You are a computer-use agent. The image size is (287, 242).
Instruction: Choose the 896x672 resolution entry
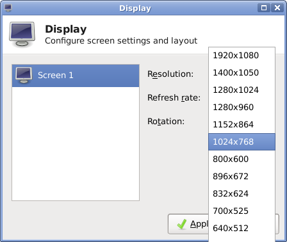242,177
